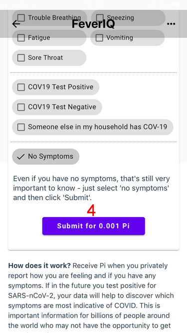Open the three-dots more menu

click(171, 24)
